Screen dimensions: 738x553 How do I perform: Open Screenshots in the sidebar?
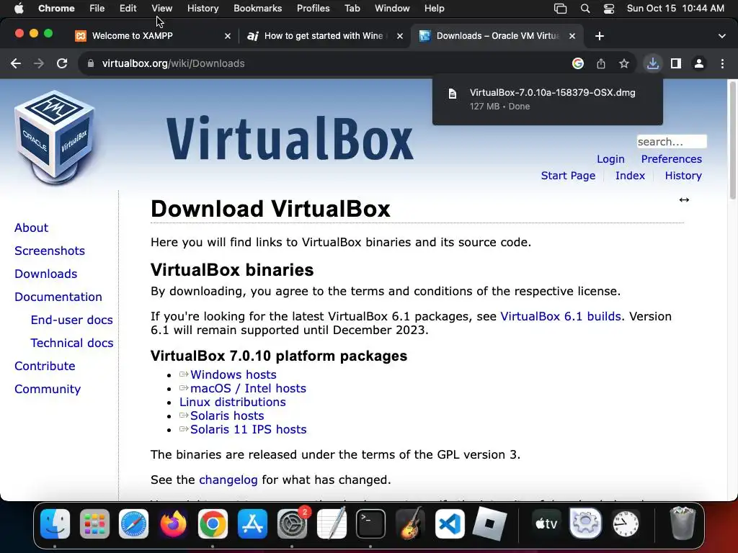pos(50,251)
